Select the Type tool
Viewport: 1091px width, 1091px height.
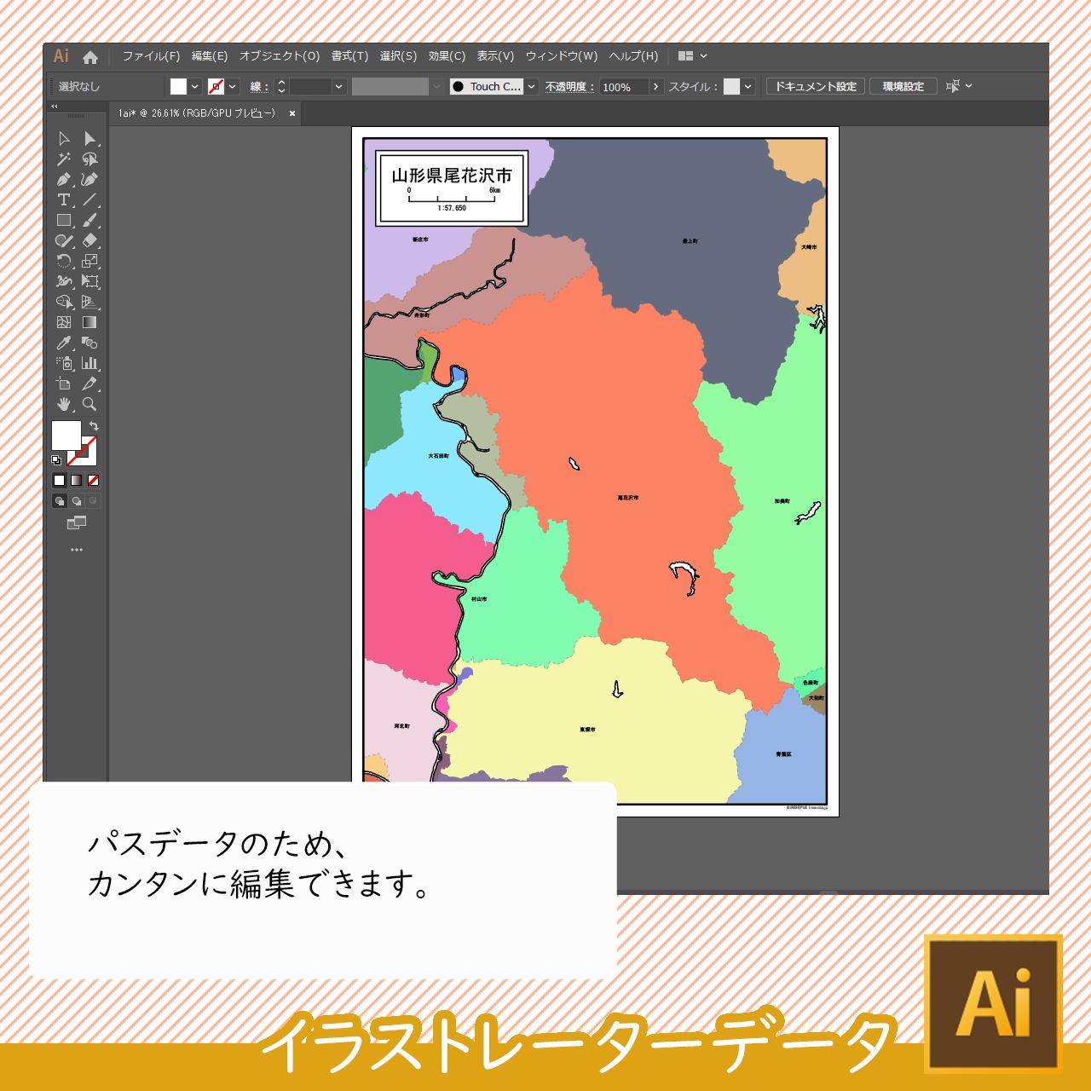click(64, 200)
